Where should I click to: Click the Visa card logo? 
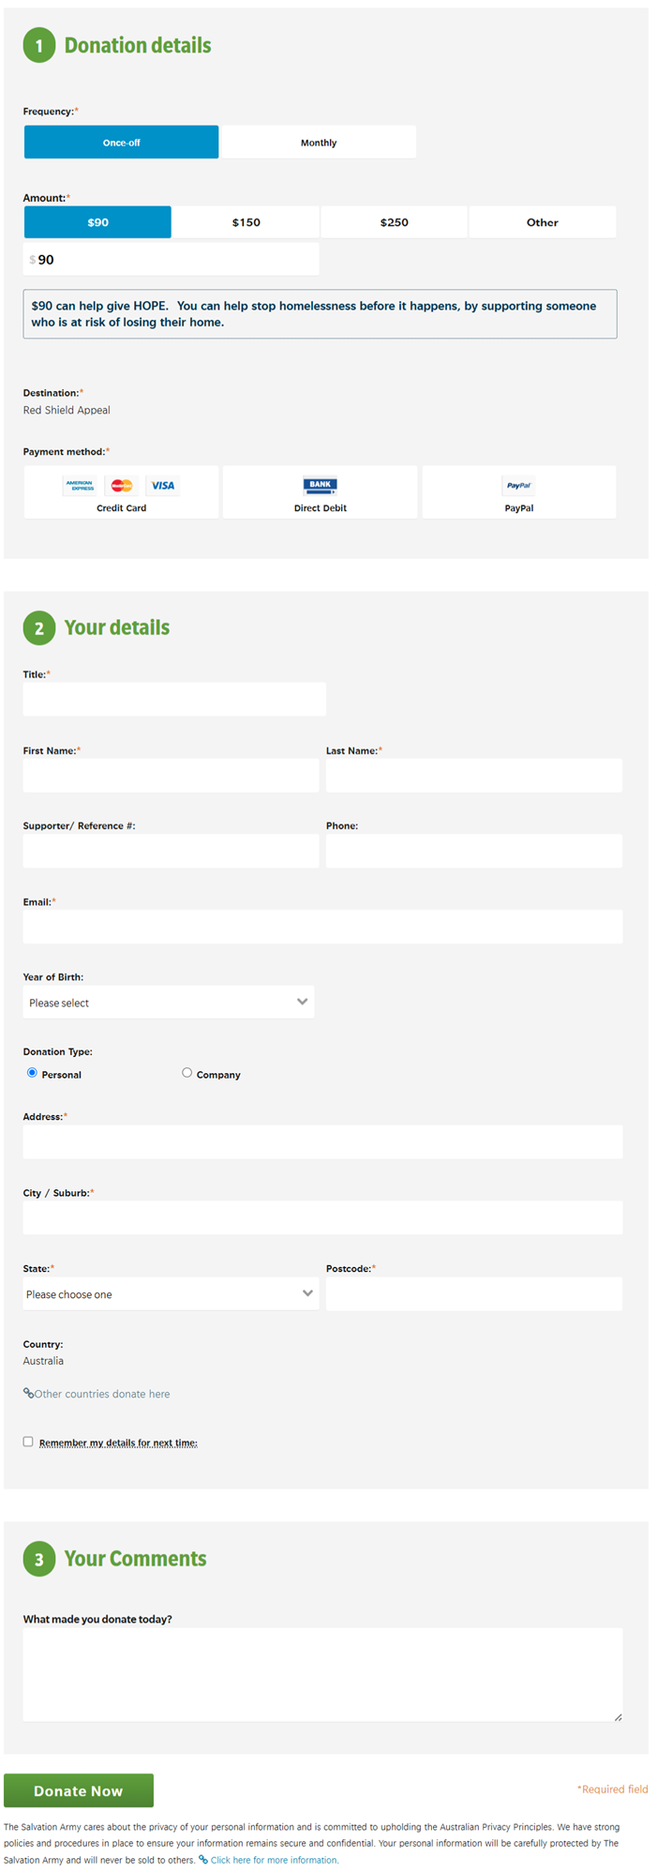point(163,486)
